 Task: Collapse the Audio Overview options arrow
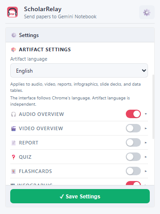coord(146,114)
